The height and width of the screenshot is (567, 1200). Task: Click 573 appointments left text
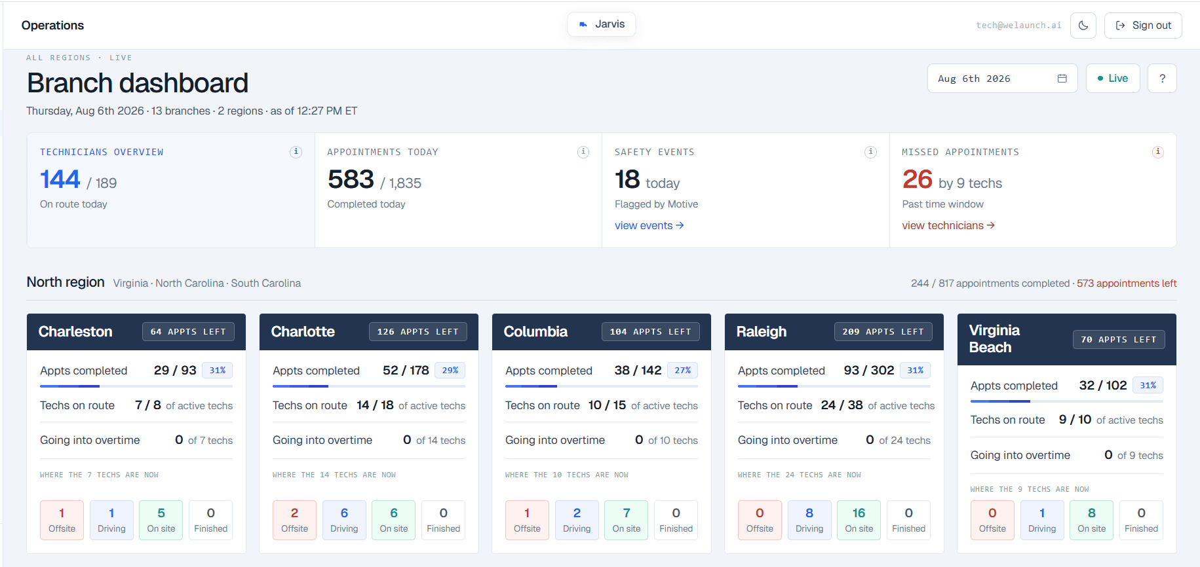[1127, 283]
